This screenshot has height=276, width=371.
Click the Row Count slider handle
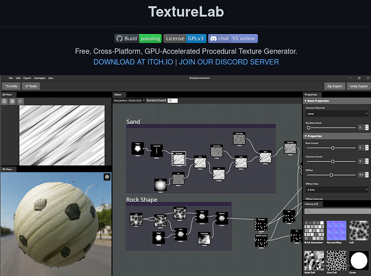point(332,148)
